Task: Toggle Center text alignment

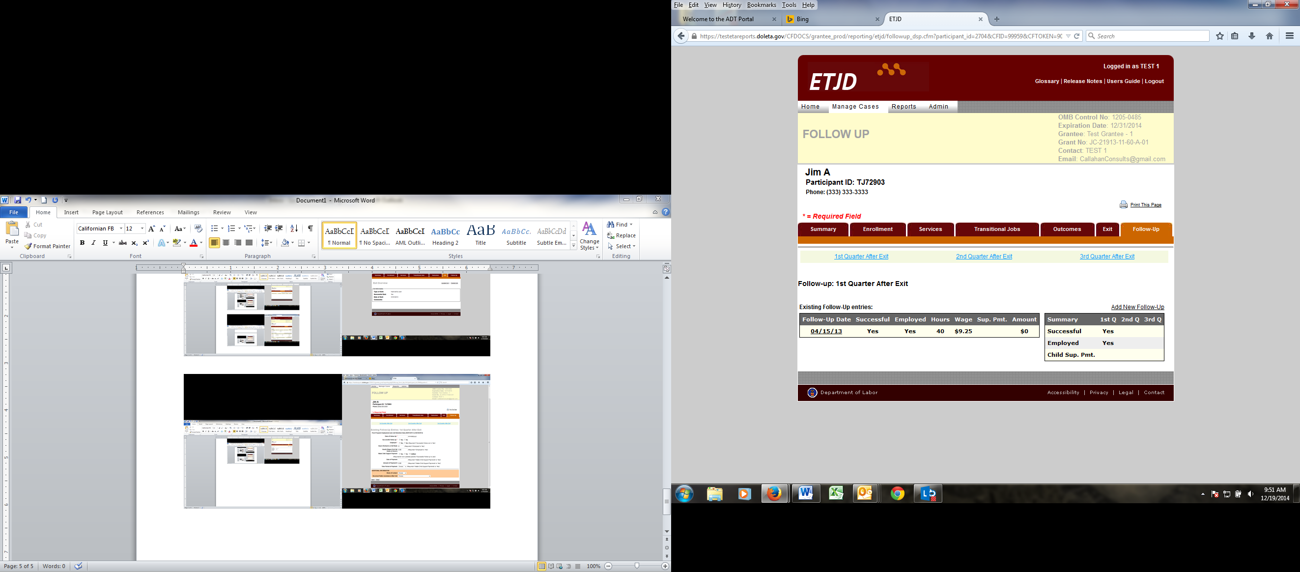Action: tap(226, 243)
